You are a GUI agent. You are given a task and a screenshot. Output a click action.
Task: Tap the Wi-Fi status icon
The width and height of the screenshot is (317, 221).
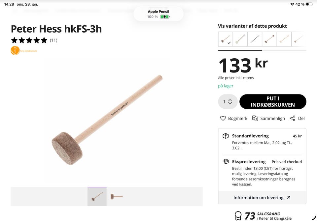292,4
